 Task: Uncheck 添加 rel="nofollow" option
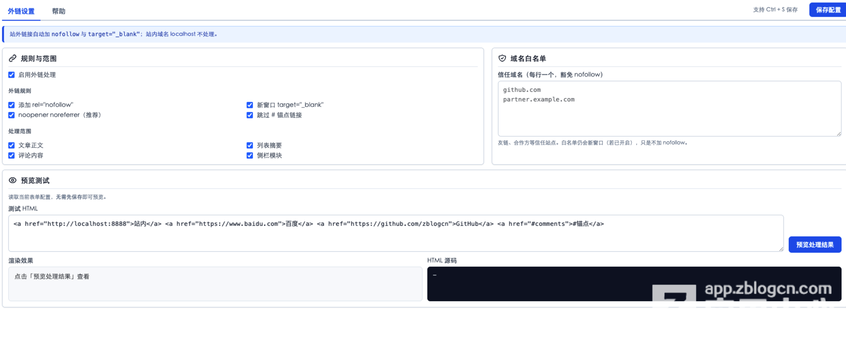(x=12, y=105)
